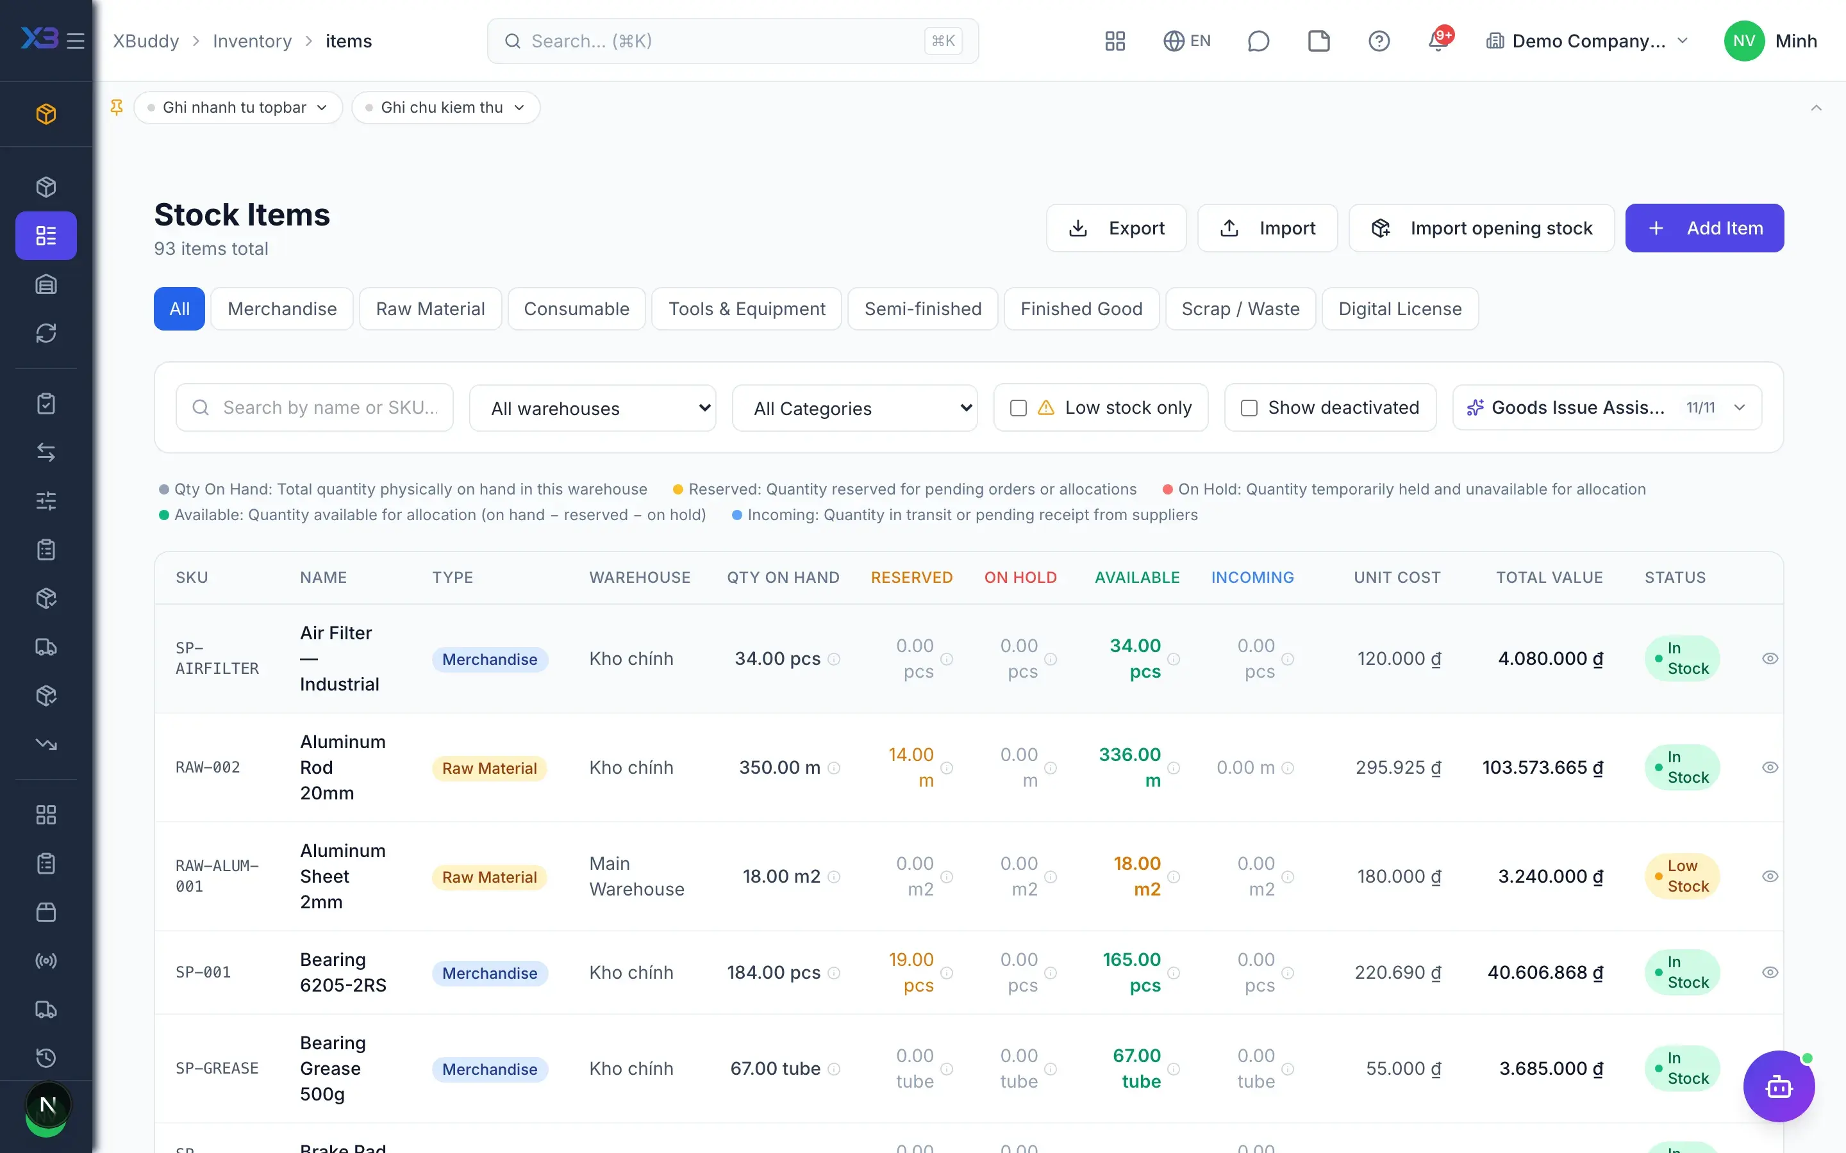Click the pin icon beside quick notes
Image resolution: width=1846 pixels, height=1153 pixels.
coord(117,108)
